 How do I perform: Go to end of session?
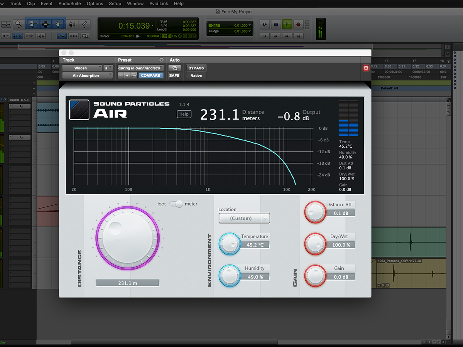point(298,36)
